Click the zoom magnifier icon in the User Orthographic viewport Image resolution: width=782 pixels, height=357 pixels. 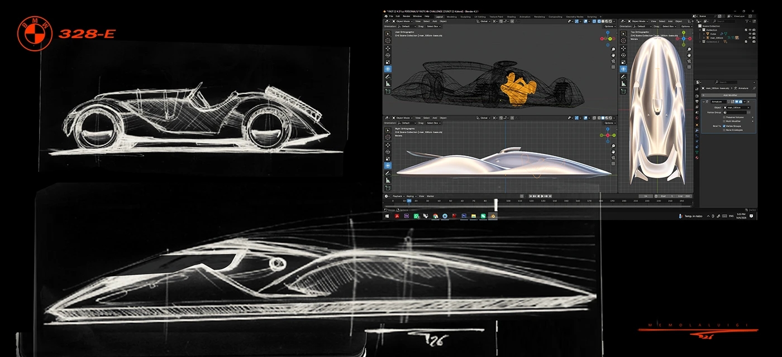click(613, 50)
